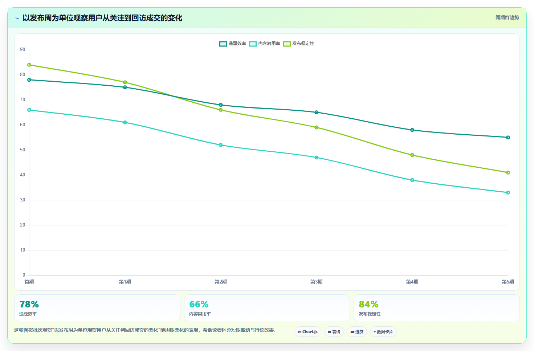534x351 pixels.
Task: Click the lightning icon beside the chart title
Action: tap(17, 18)
